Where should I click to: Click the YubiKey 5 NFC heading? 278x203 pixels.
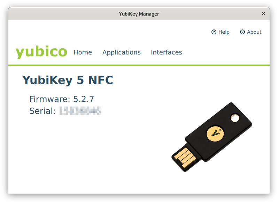point(68,80)
